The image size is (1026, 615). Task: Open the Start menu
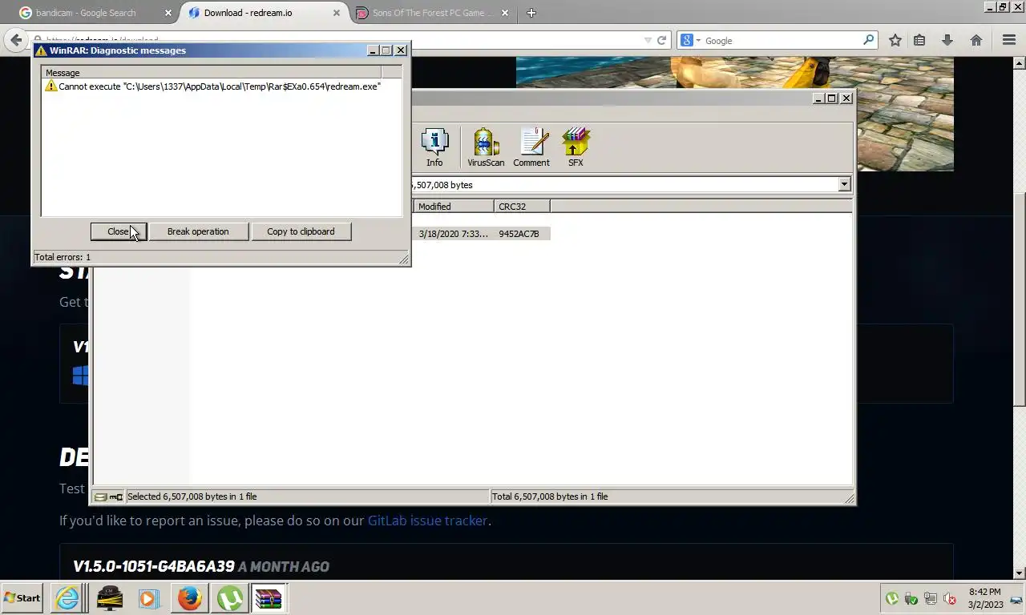pos(23,598)
